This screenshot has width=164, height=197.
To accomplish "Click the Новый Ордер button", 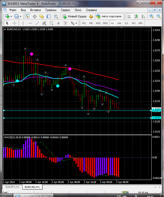I will [74, 16].
